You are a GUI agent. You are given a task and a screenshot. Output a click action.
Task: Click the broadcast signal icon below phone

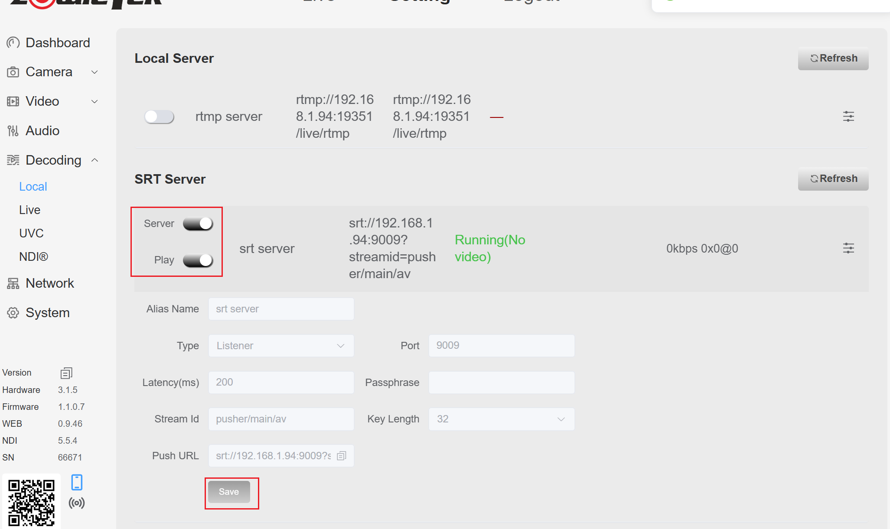[77, 503]
